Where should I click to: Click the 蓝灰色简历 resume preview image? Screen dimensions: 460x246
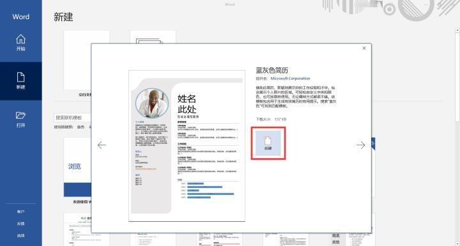(187, 146)
